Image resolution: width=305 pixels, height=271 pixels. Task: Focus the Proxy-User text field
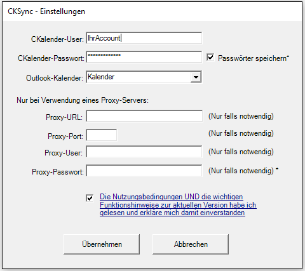144,152
